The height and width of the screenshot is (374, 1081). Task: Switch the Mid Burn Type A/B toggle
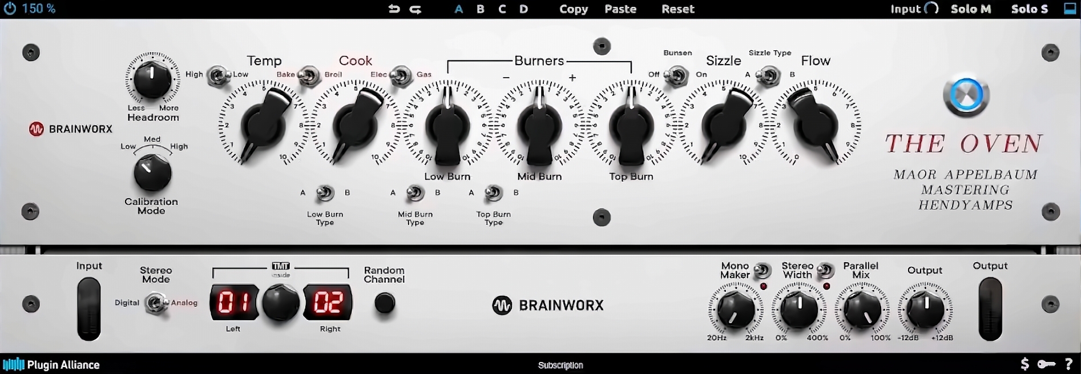coord(415,193)
